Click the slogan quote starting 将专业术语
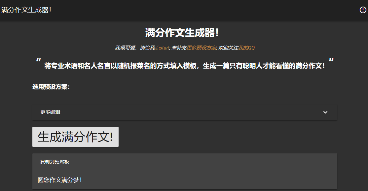Screen dimensions: 368x191 pyautogui.click(x=185, y=66)
